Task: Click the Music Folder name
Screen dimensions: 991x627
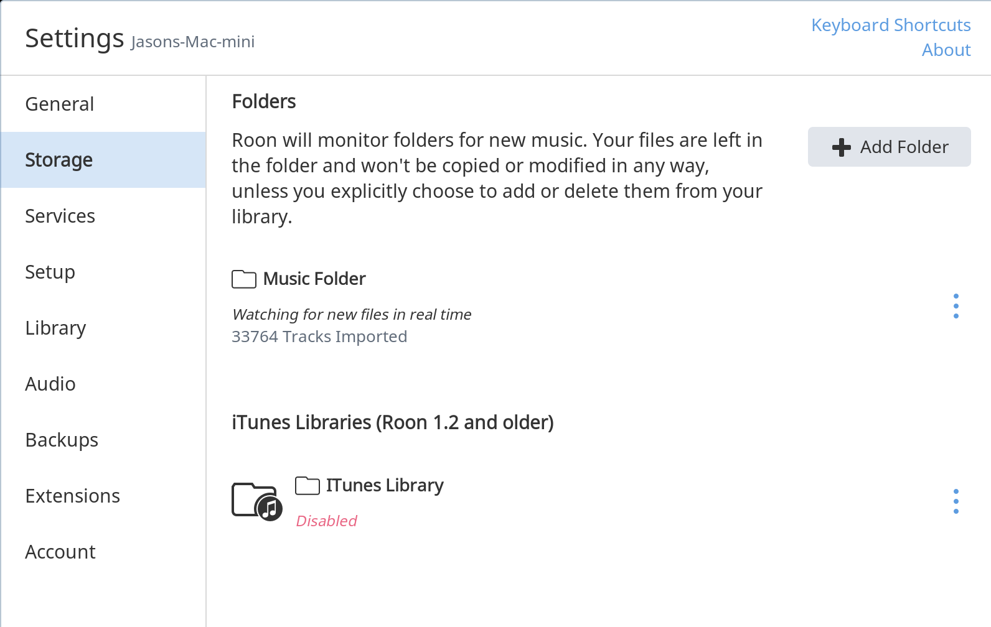Action: [x=314, y=279]
